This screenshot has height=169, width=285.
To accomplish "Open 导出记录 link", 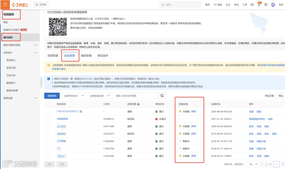I will point(269,96).
